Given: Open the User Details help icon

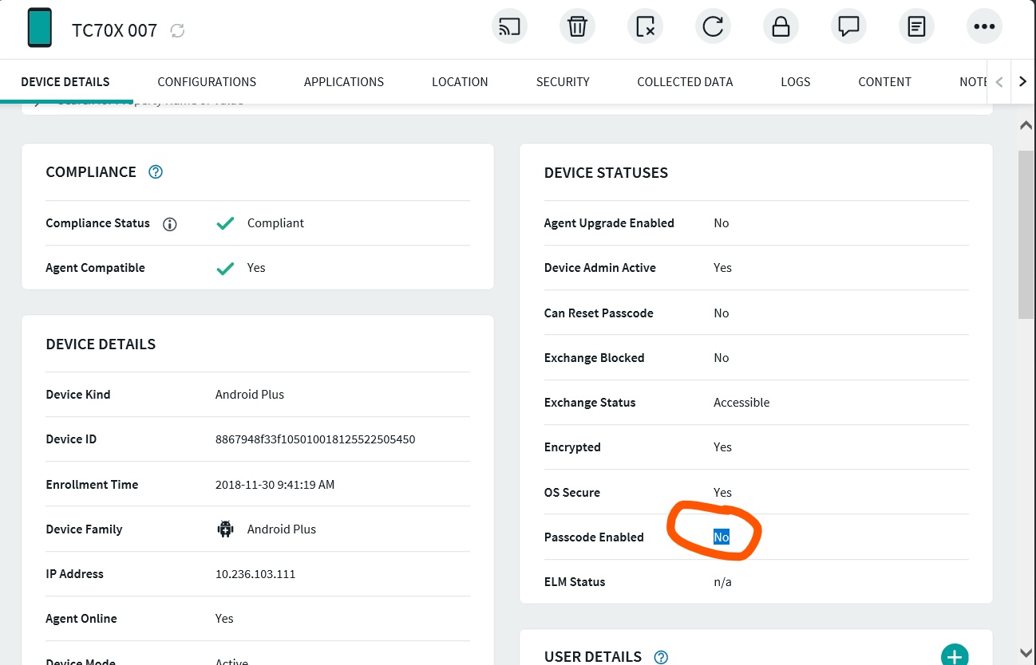Looking at the screenshot, I should (x=661, y=657).
